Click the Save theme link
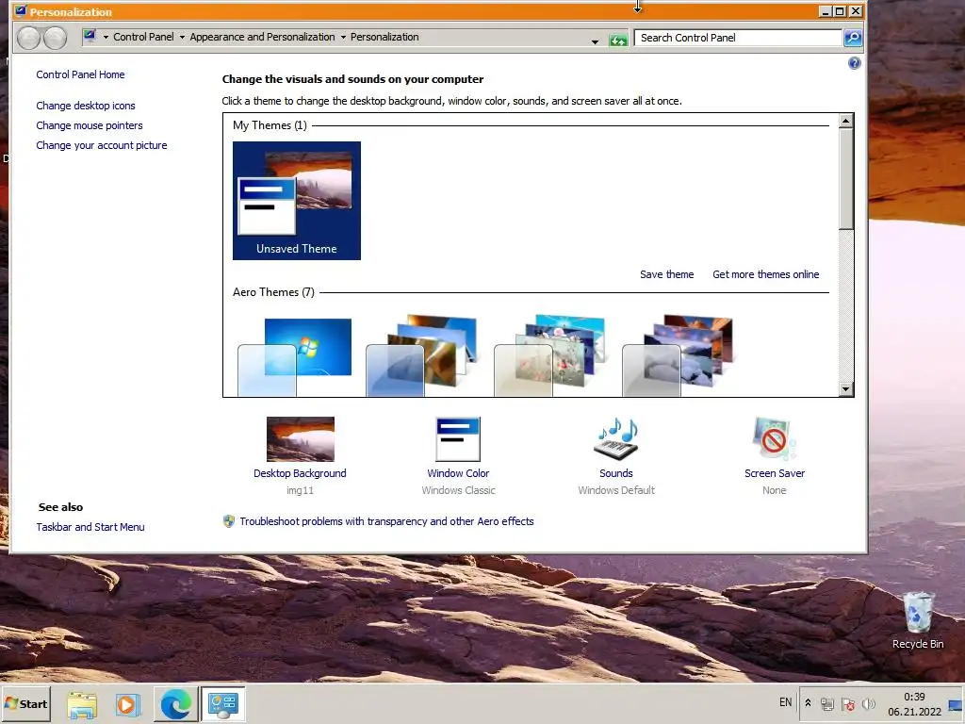The height and width of the screenshot is (724, 965). 666,274
